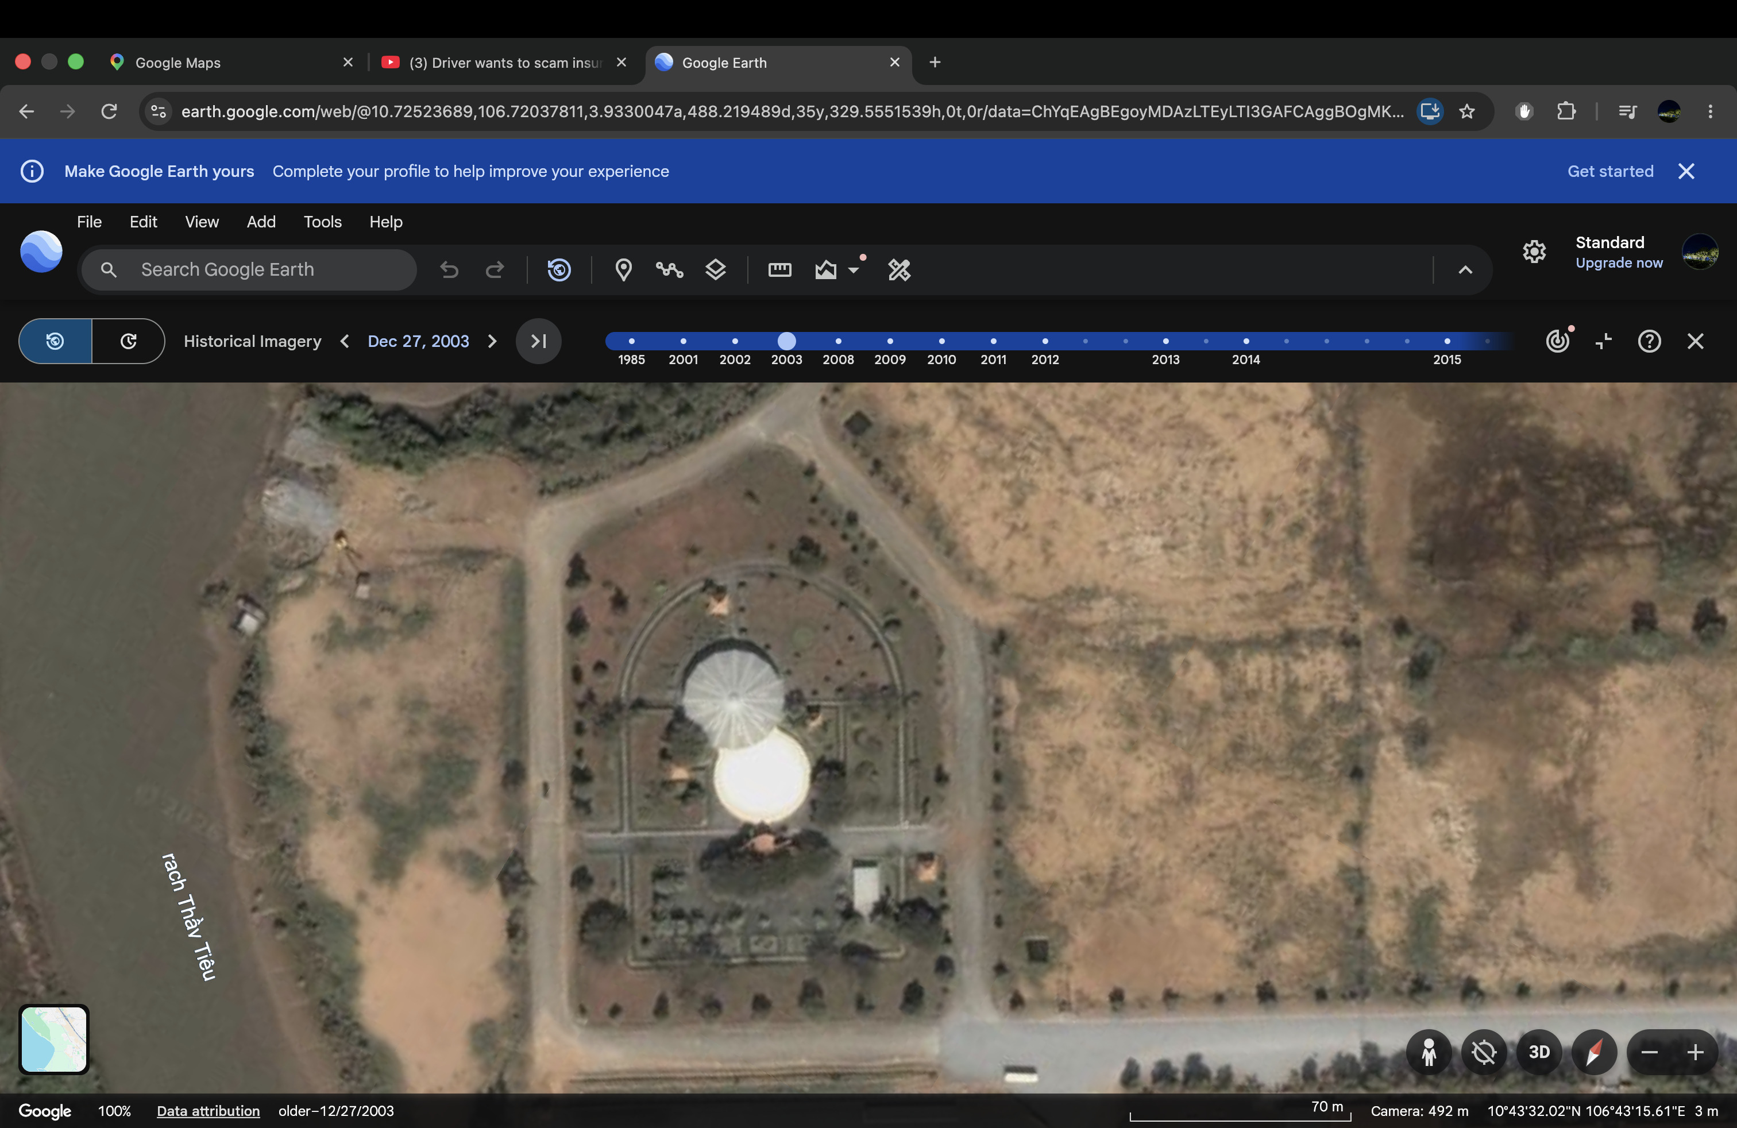Select the 2010 timeline point

click(941, 341)
